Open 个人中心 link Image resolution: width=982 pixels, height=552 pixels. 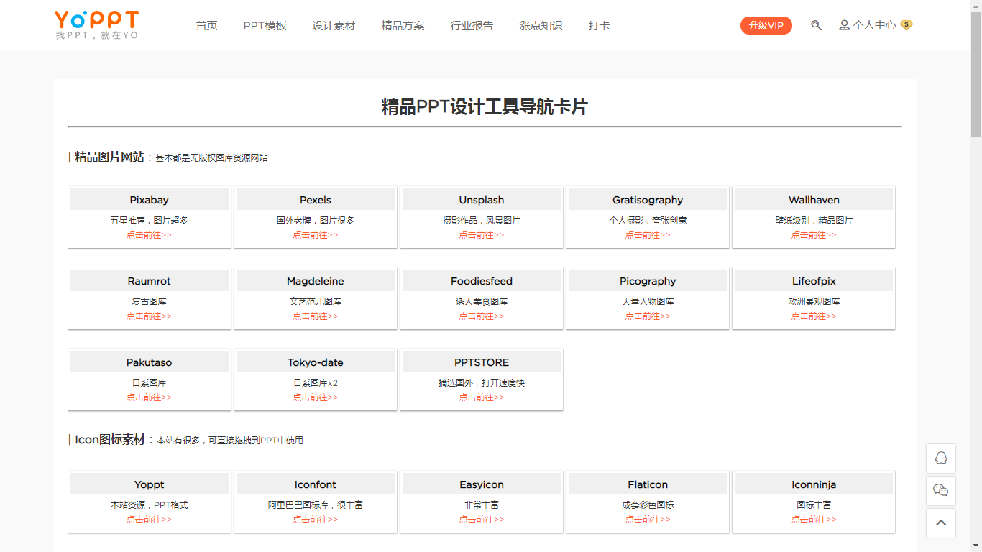874,25
